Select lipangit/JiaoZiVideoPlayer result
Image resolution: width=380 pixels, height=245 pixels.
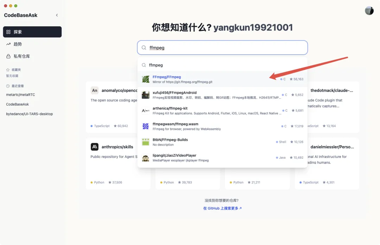222,158
